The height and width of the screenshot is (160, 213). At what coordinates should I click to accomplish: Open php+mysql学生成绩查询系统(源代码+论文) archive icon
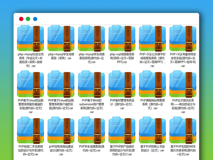tap(91, 38)
